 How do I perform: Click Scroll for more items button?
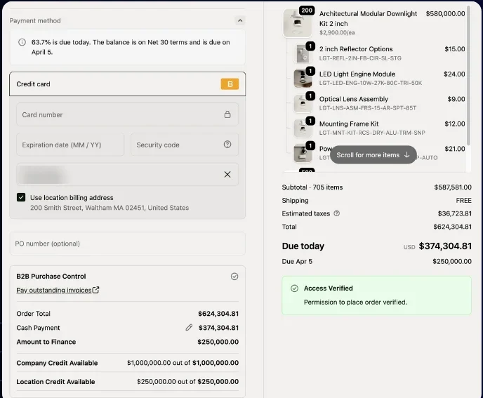point(373,155)
